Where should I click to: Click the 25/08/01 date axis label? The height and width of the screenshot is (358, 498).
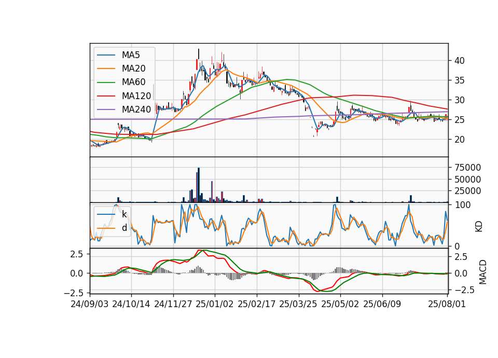(x=447, y=304)
